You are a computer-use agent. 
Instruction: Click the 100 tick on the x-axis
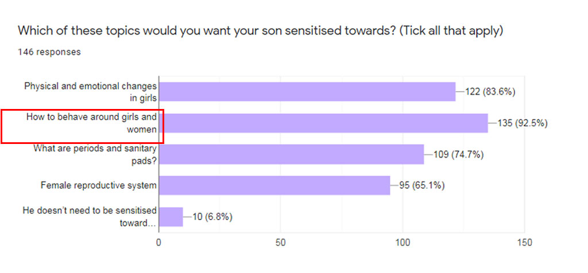(x=403, y=242)
